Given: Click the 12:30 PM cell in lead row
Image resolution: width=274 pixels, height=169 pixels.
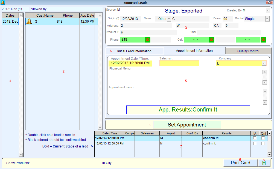Looking at the screenshot, I should [x=87, y=22].
